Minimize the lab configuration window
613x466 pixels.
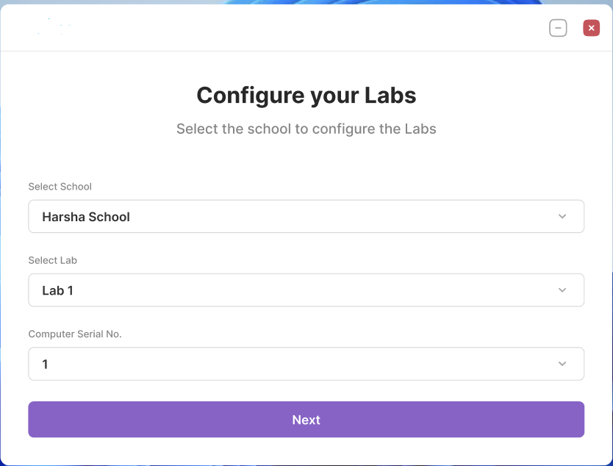tap(558, 28)
